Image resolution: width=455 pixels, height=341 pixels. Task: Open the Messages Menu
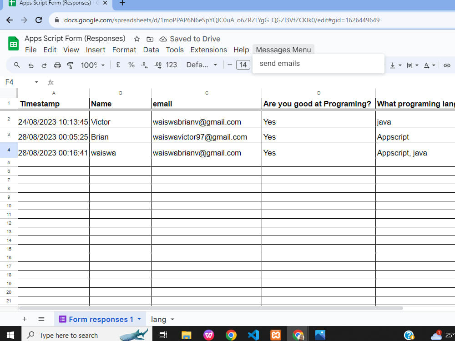click(x=283, y=50)
